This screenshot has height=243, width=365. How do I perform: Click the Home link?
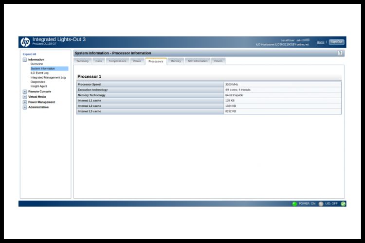[321, 42]
